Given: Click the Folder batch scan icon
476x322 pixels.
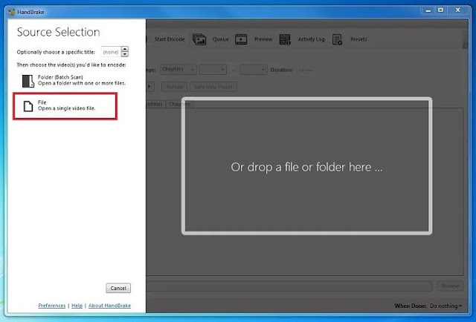Looking at the screenshot, I should [x=28, y=81].
